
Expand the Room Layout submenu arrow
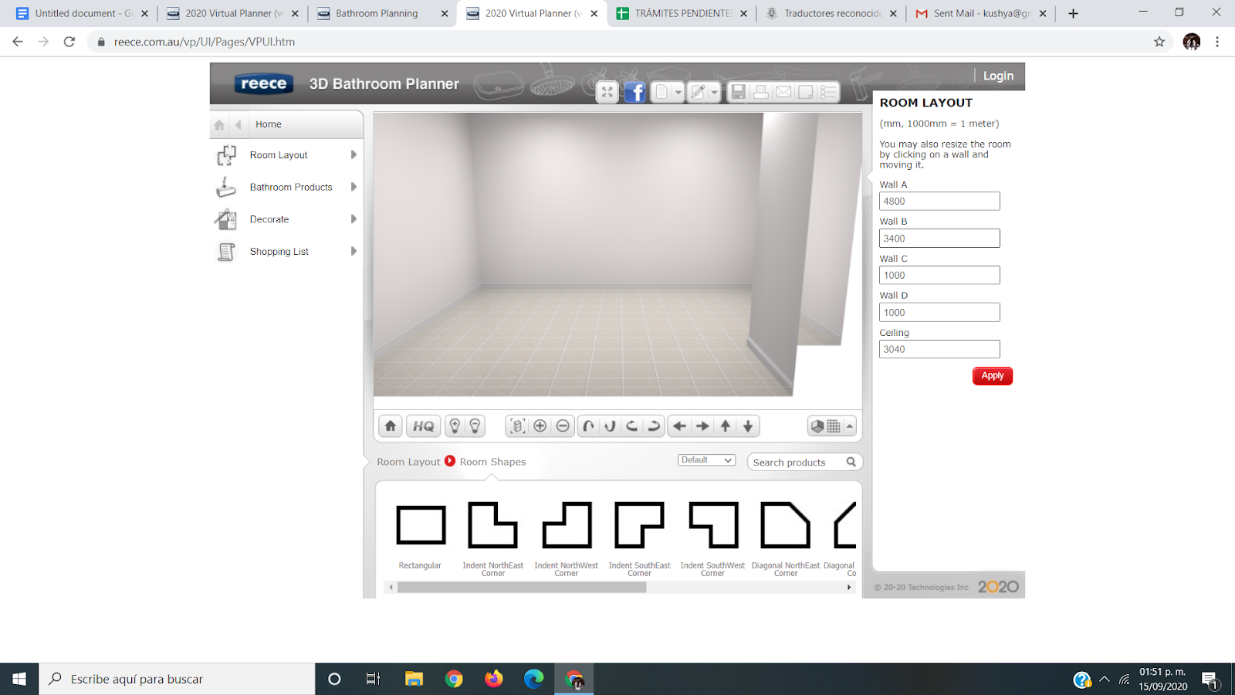click(354, 154)
